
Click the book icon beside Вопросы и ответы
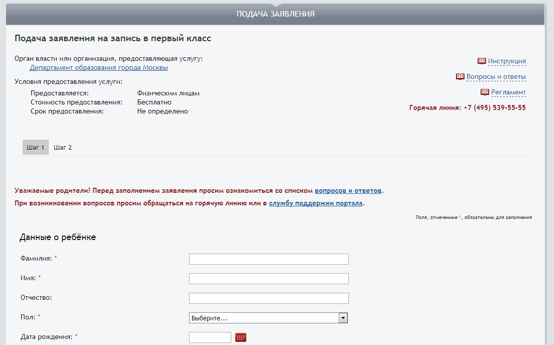pyautogui.click(x=460, y=77)
